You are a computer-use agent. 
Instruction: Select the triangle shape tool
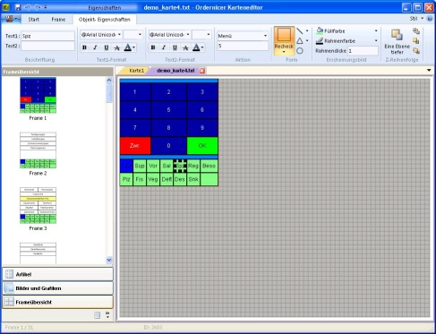(300, 40)
